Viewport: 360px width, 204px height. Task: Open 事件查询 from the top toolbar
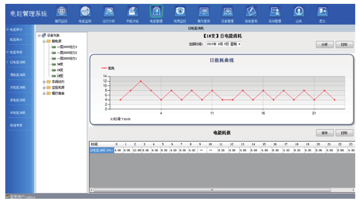[204, 12]
